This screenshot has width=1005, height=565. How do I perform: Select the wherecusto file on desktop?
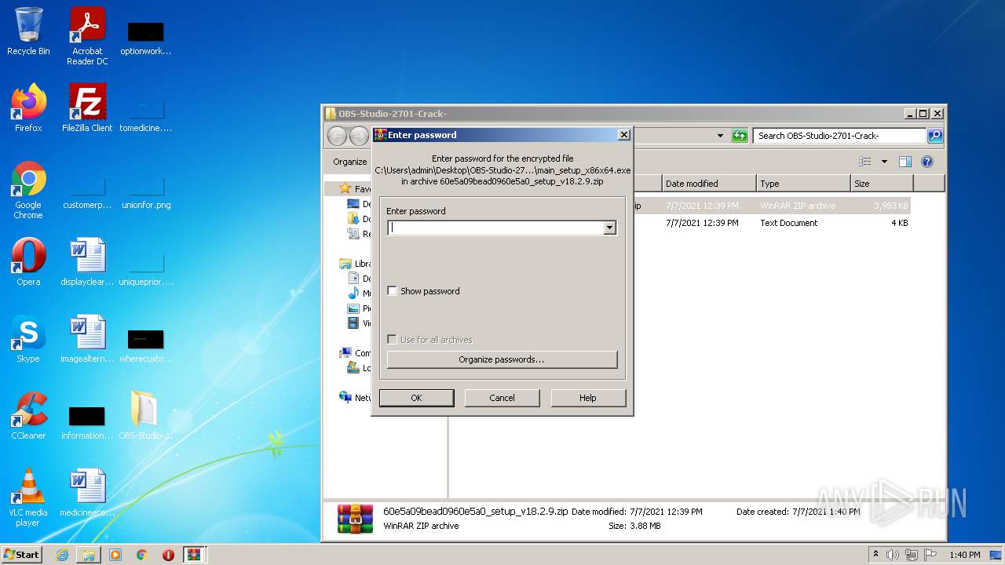tap(145, 344)
